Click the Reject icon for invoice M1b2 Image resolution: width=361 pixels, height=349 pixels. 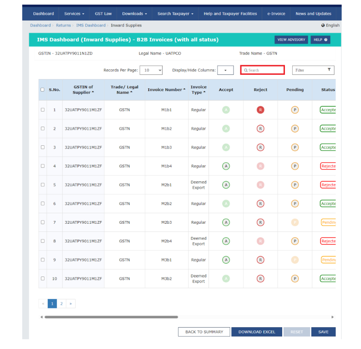click(x=260, y=129)
